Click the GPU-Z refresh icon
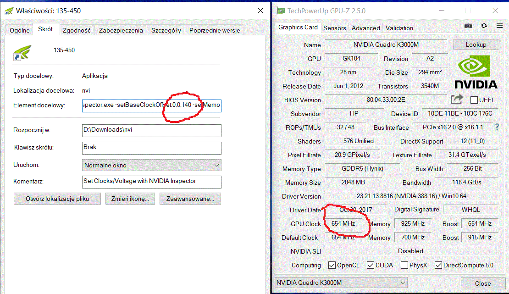Viewport: 509px width, 294px height. click(484, 26)
